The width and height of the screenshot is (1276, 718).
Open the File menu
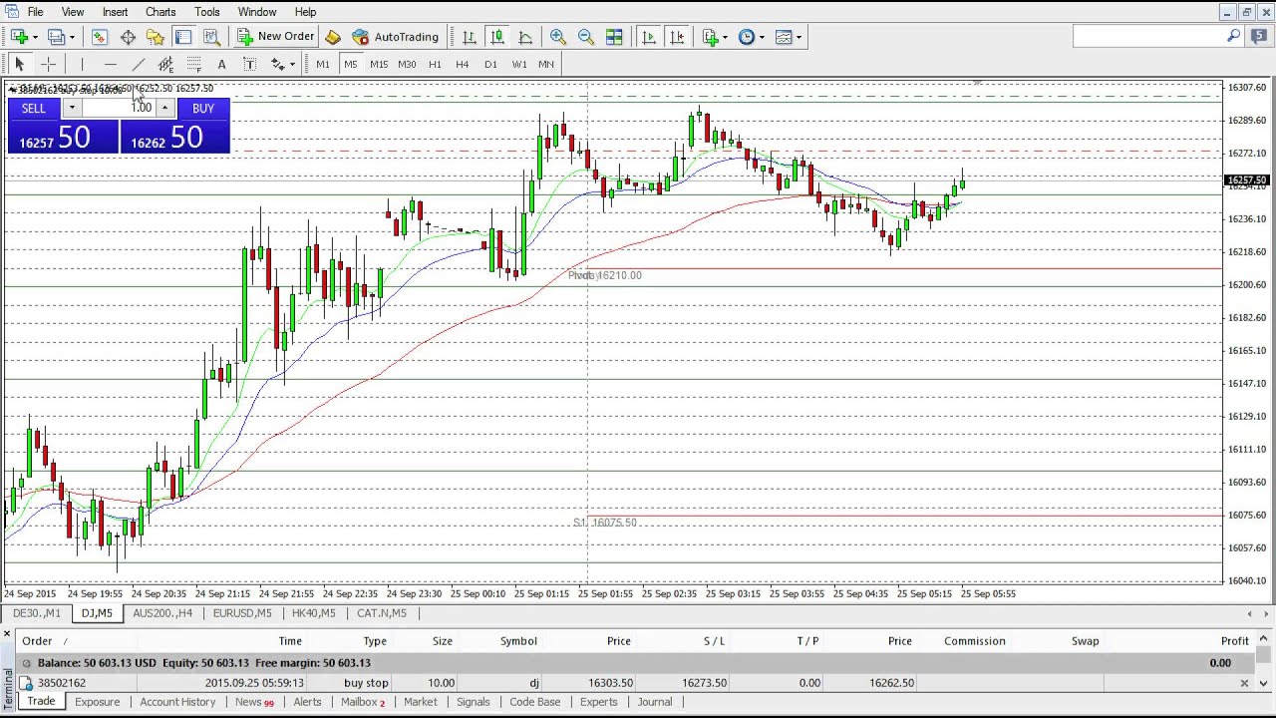(35, 12)
